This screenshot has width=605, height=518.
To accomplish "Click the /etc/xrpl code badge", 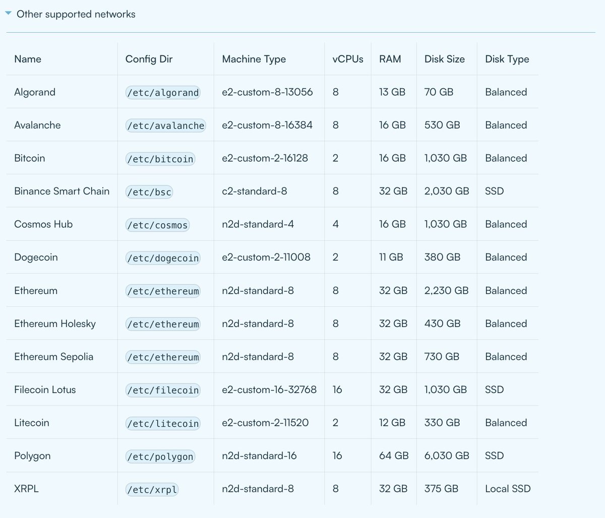I will (x=152, y=489).
